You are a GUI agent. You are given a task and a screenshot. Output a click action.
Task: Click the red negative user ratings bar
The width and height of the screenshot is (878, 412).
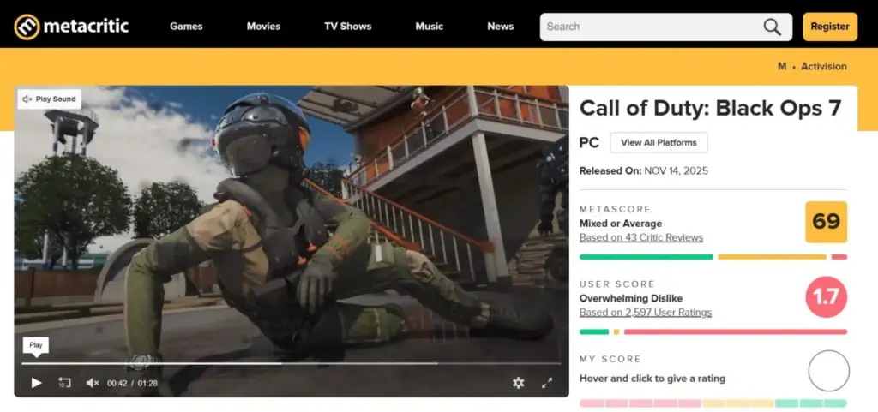(735, 332)
